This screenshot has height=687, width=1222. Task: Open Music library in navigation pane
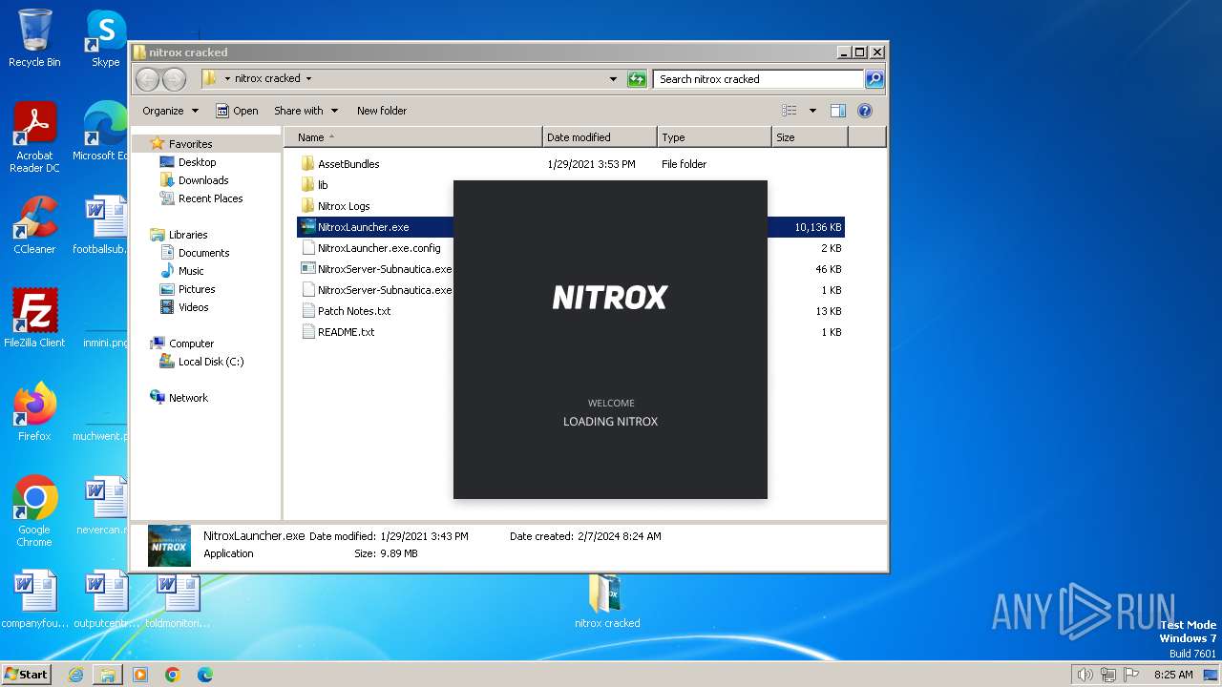[x=191, y=271]
